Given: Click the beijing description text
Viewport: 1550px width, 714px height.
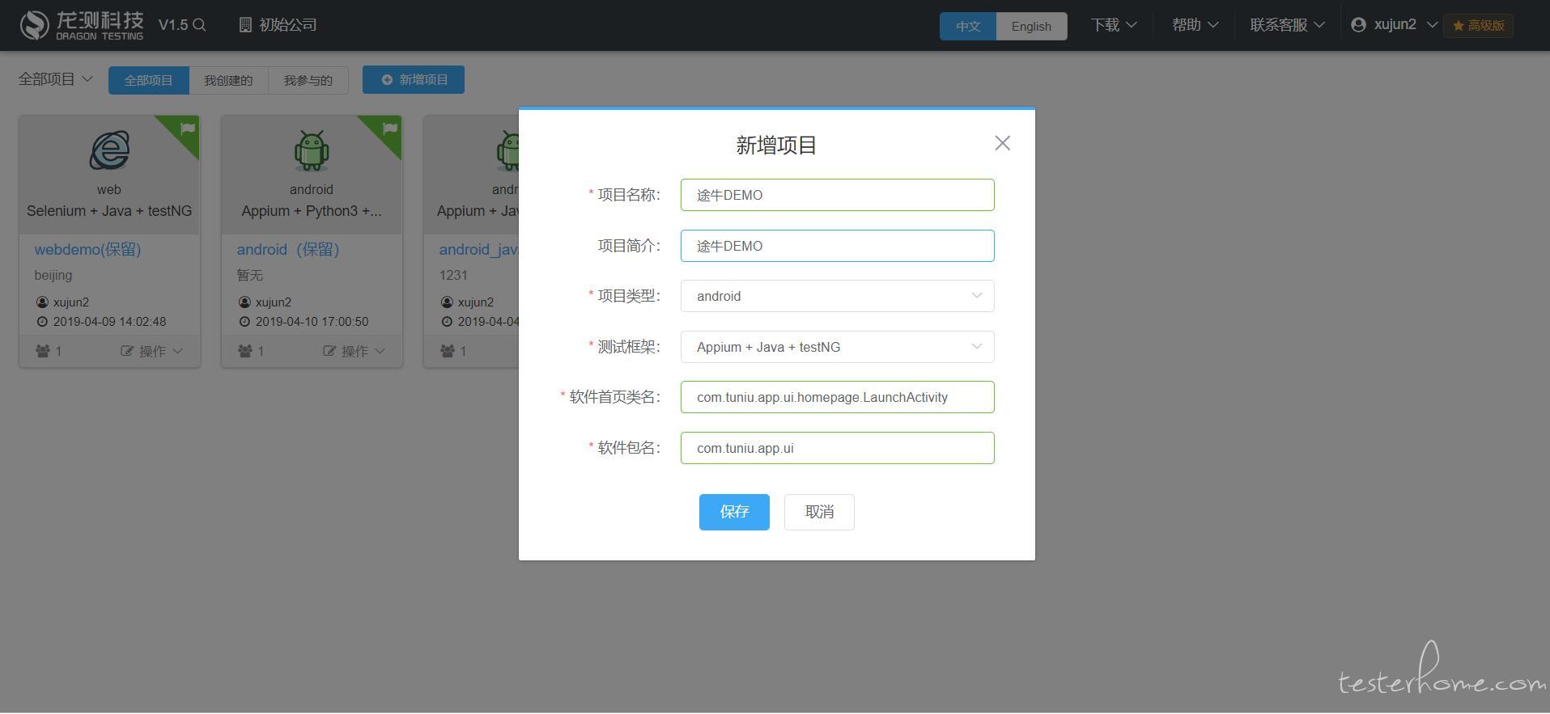Looking at the screenshot, I should click(53, 275).
